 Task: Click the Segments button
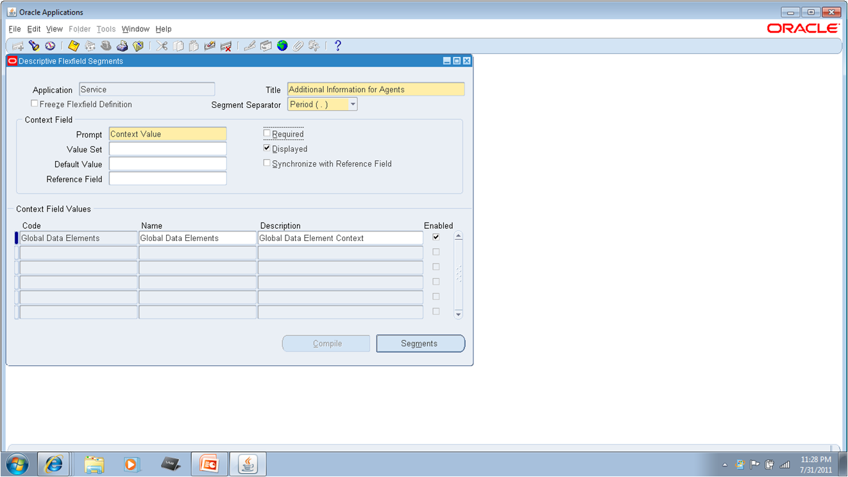tap(420, 344)
